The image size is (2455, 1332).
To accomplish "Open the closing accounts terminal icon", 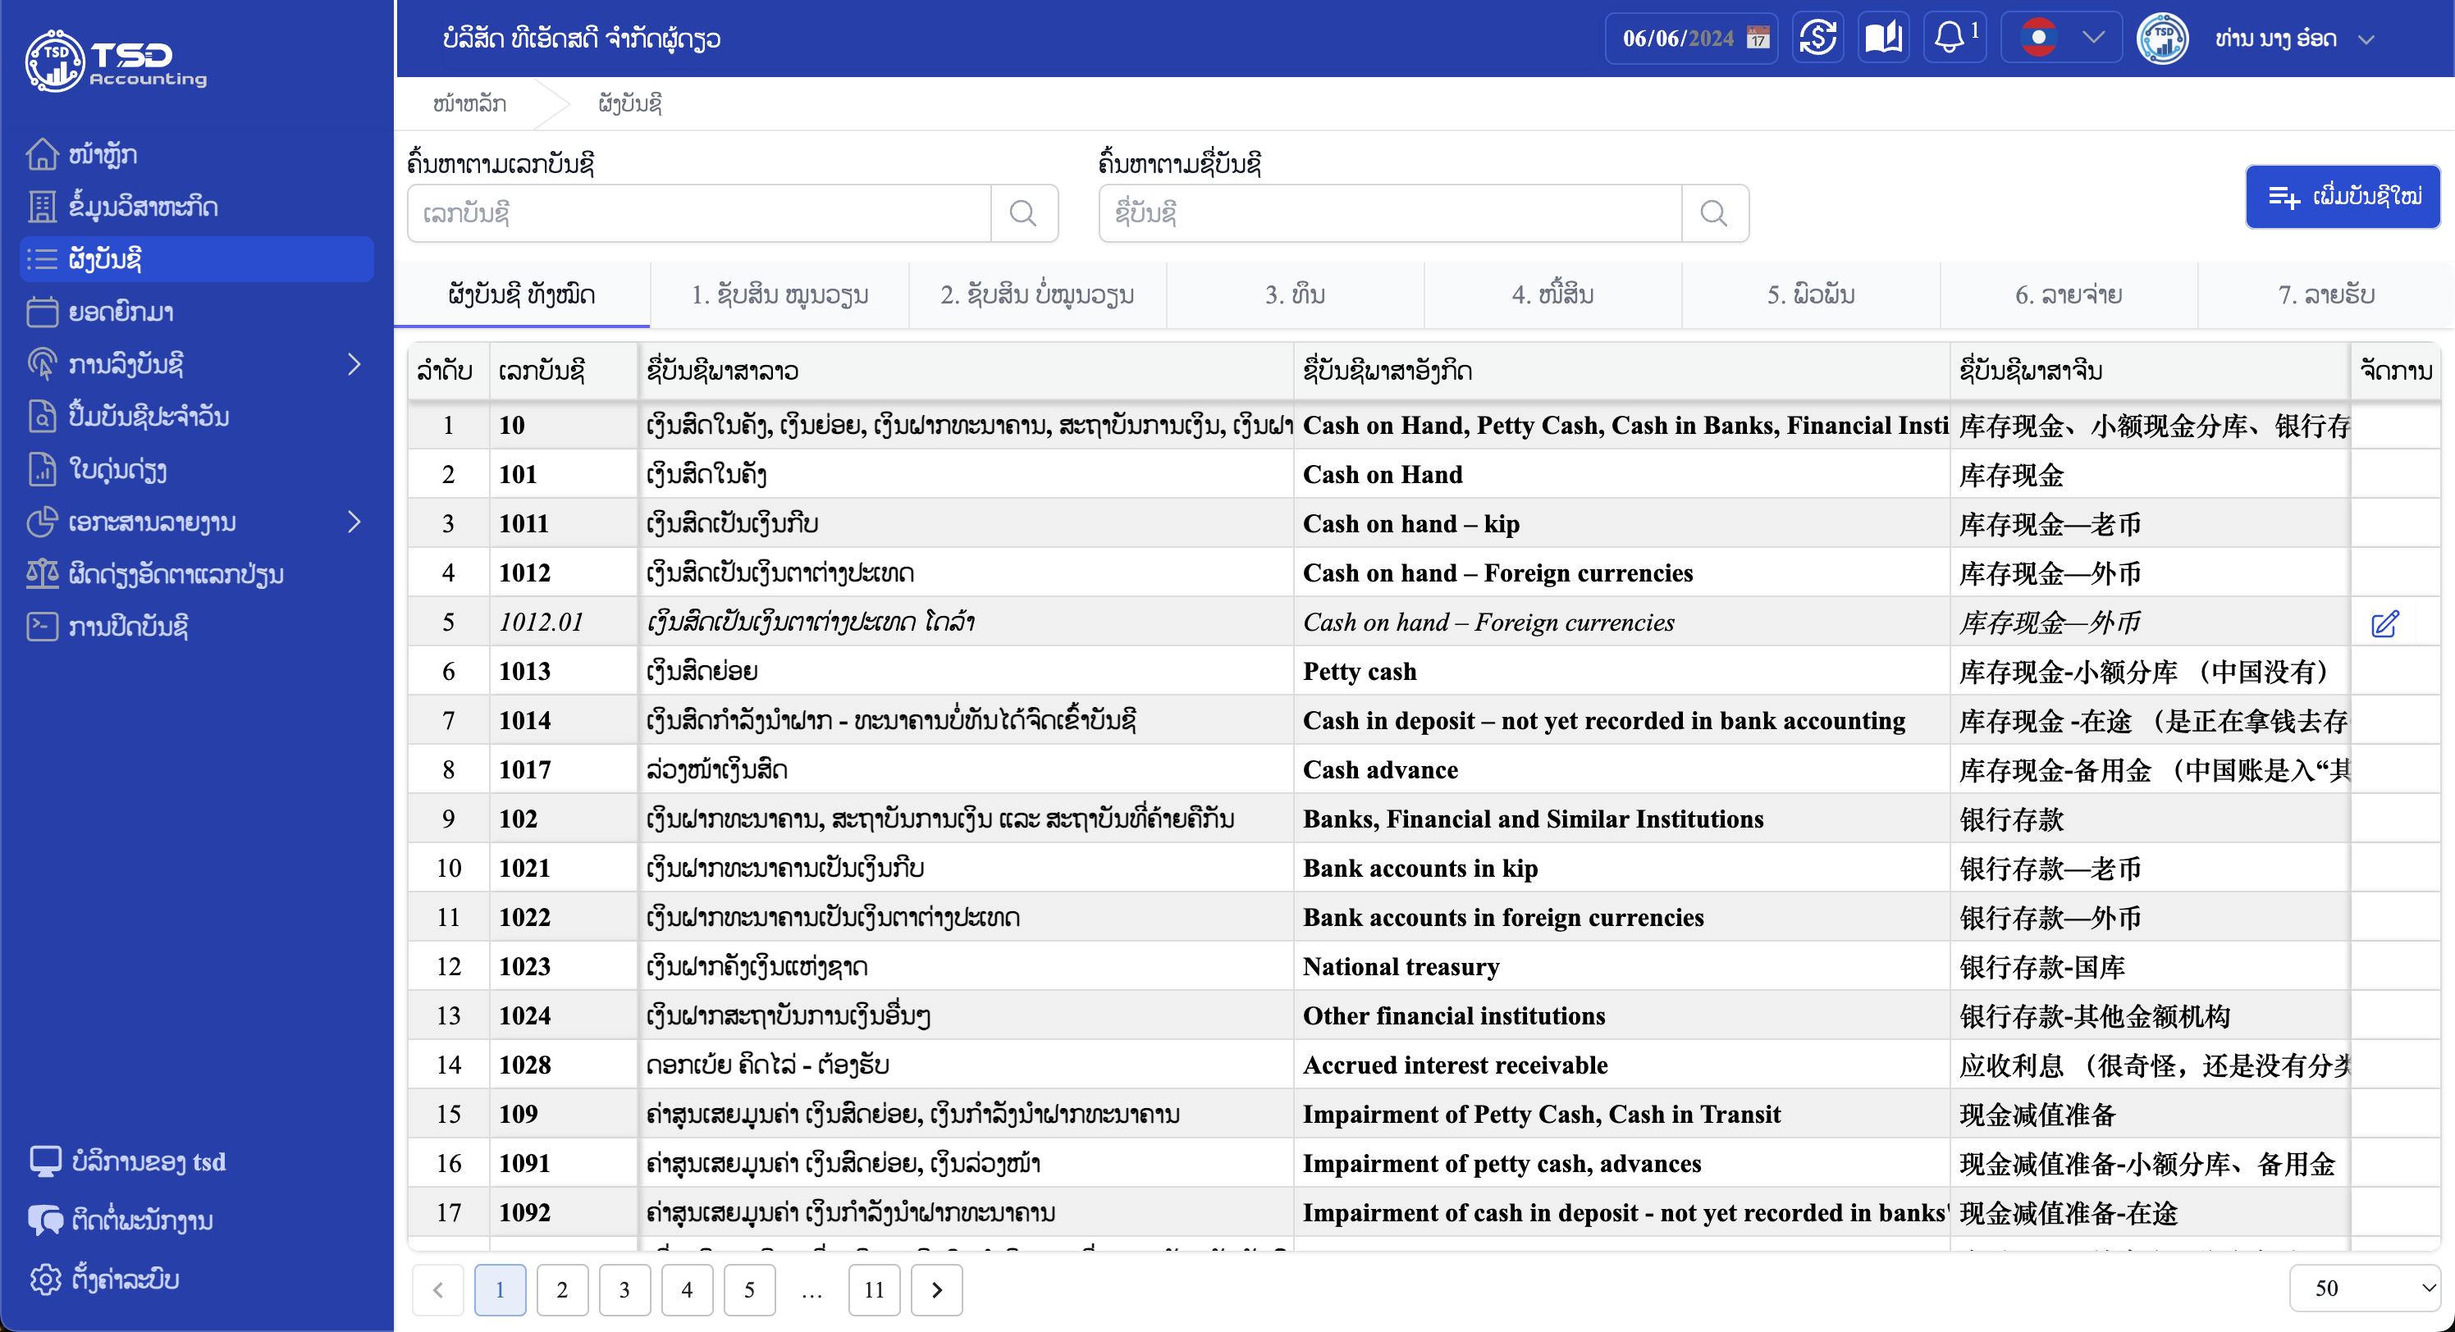I will [42, 626].
